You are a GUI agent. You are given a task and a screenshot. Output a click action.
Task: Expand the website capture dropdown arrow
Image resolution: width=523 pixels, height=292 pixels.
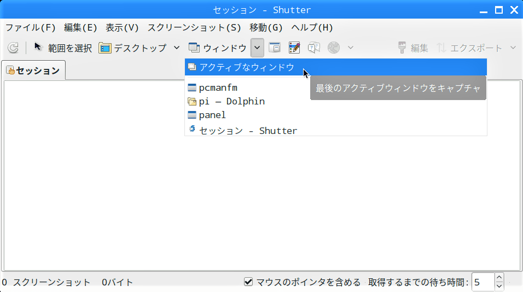(x=351, y=48)
